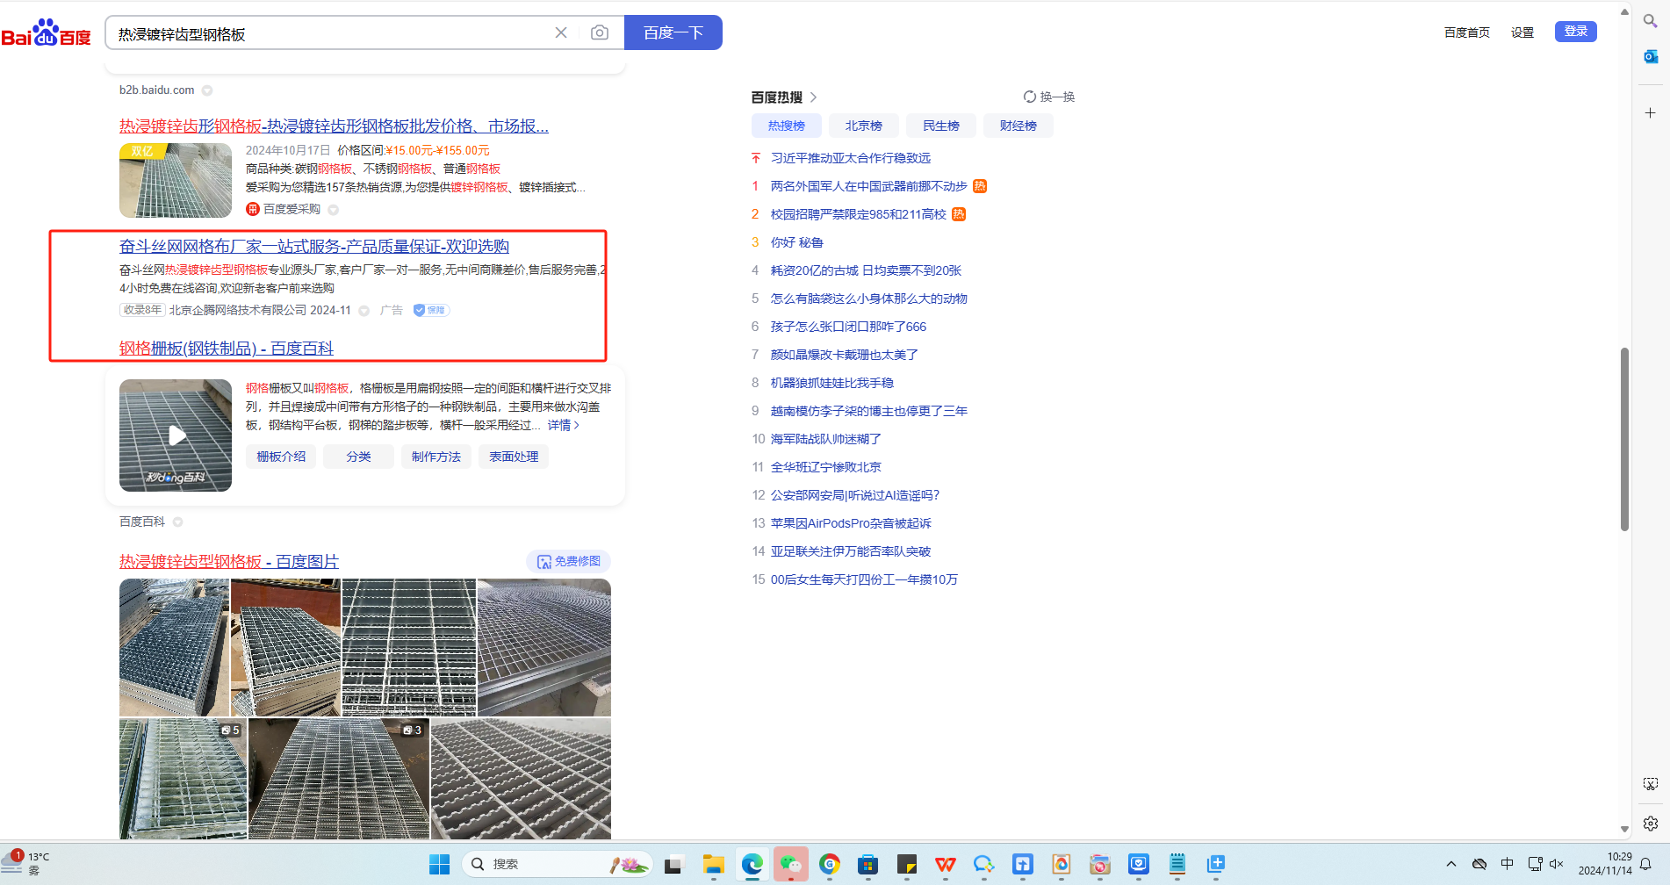Open the Edge sidebar search icon
1670x885 pixels.
(1651, 21)
